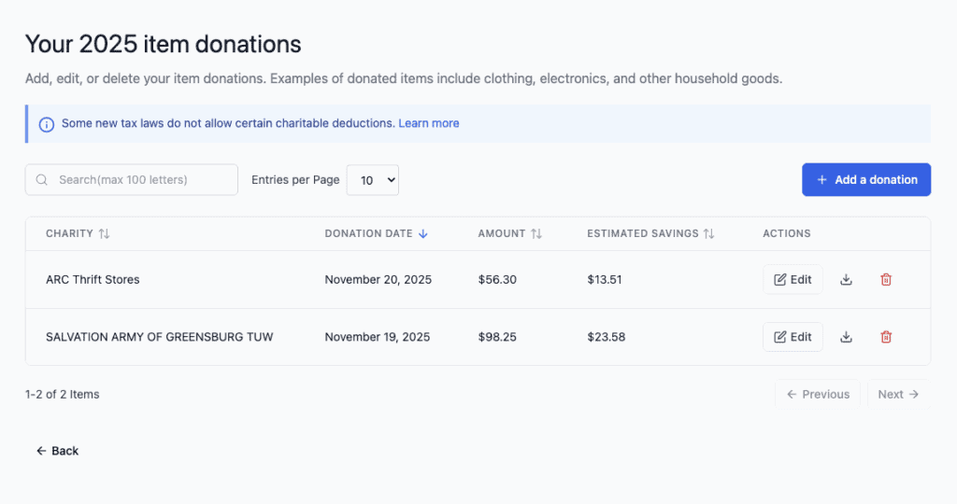Screen dimensions: 957x504
Task: Edit the ARC Thrift Stores donation
Action: click(793, 279)
